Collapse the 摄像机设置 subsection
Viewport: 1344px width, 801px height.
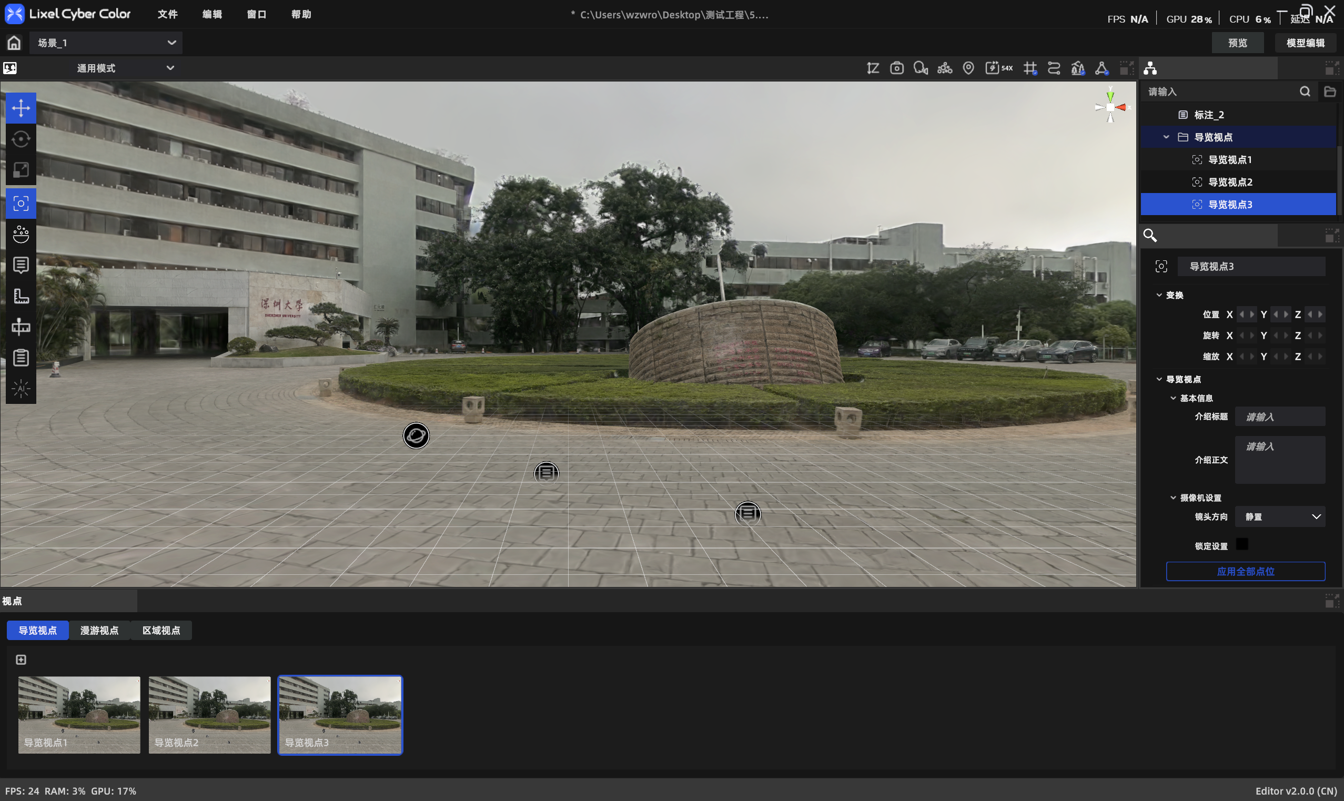[1173, 498]
